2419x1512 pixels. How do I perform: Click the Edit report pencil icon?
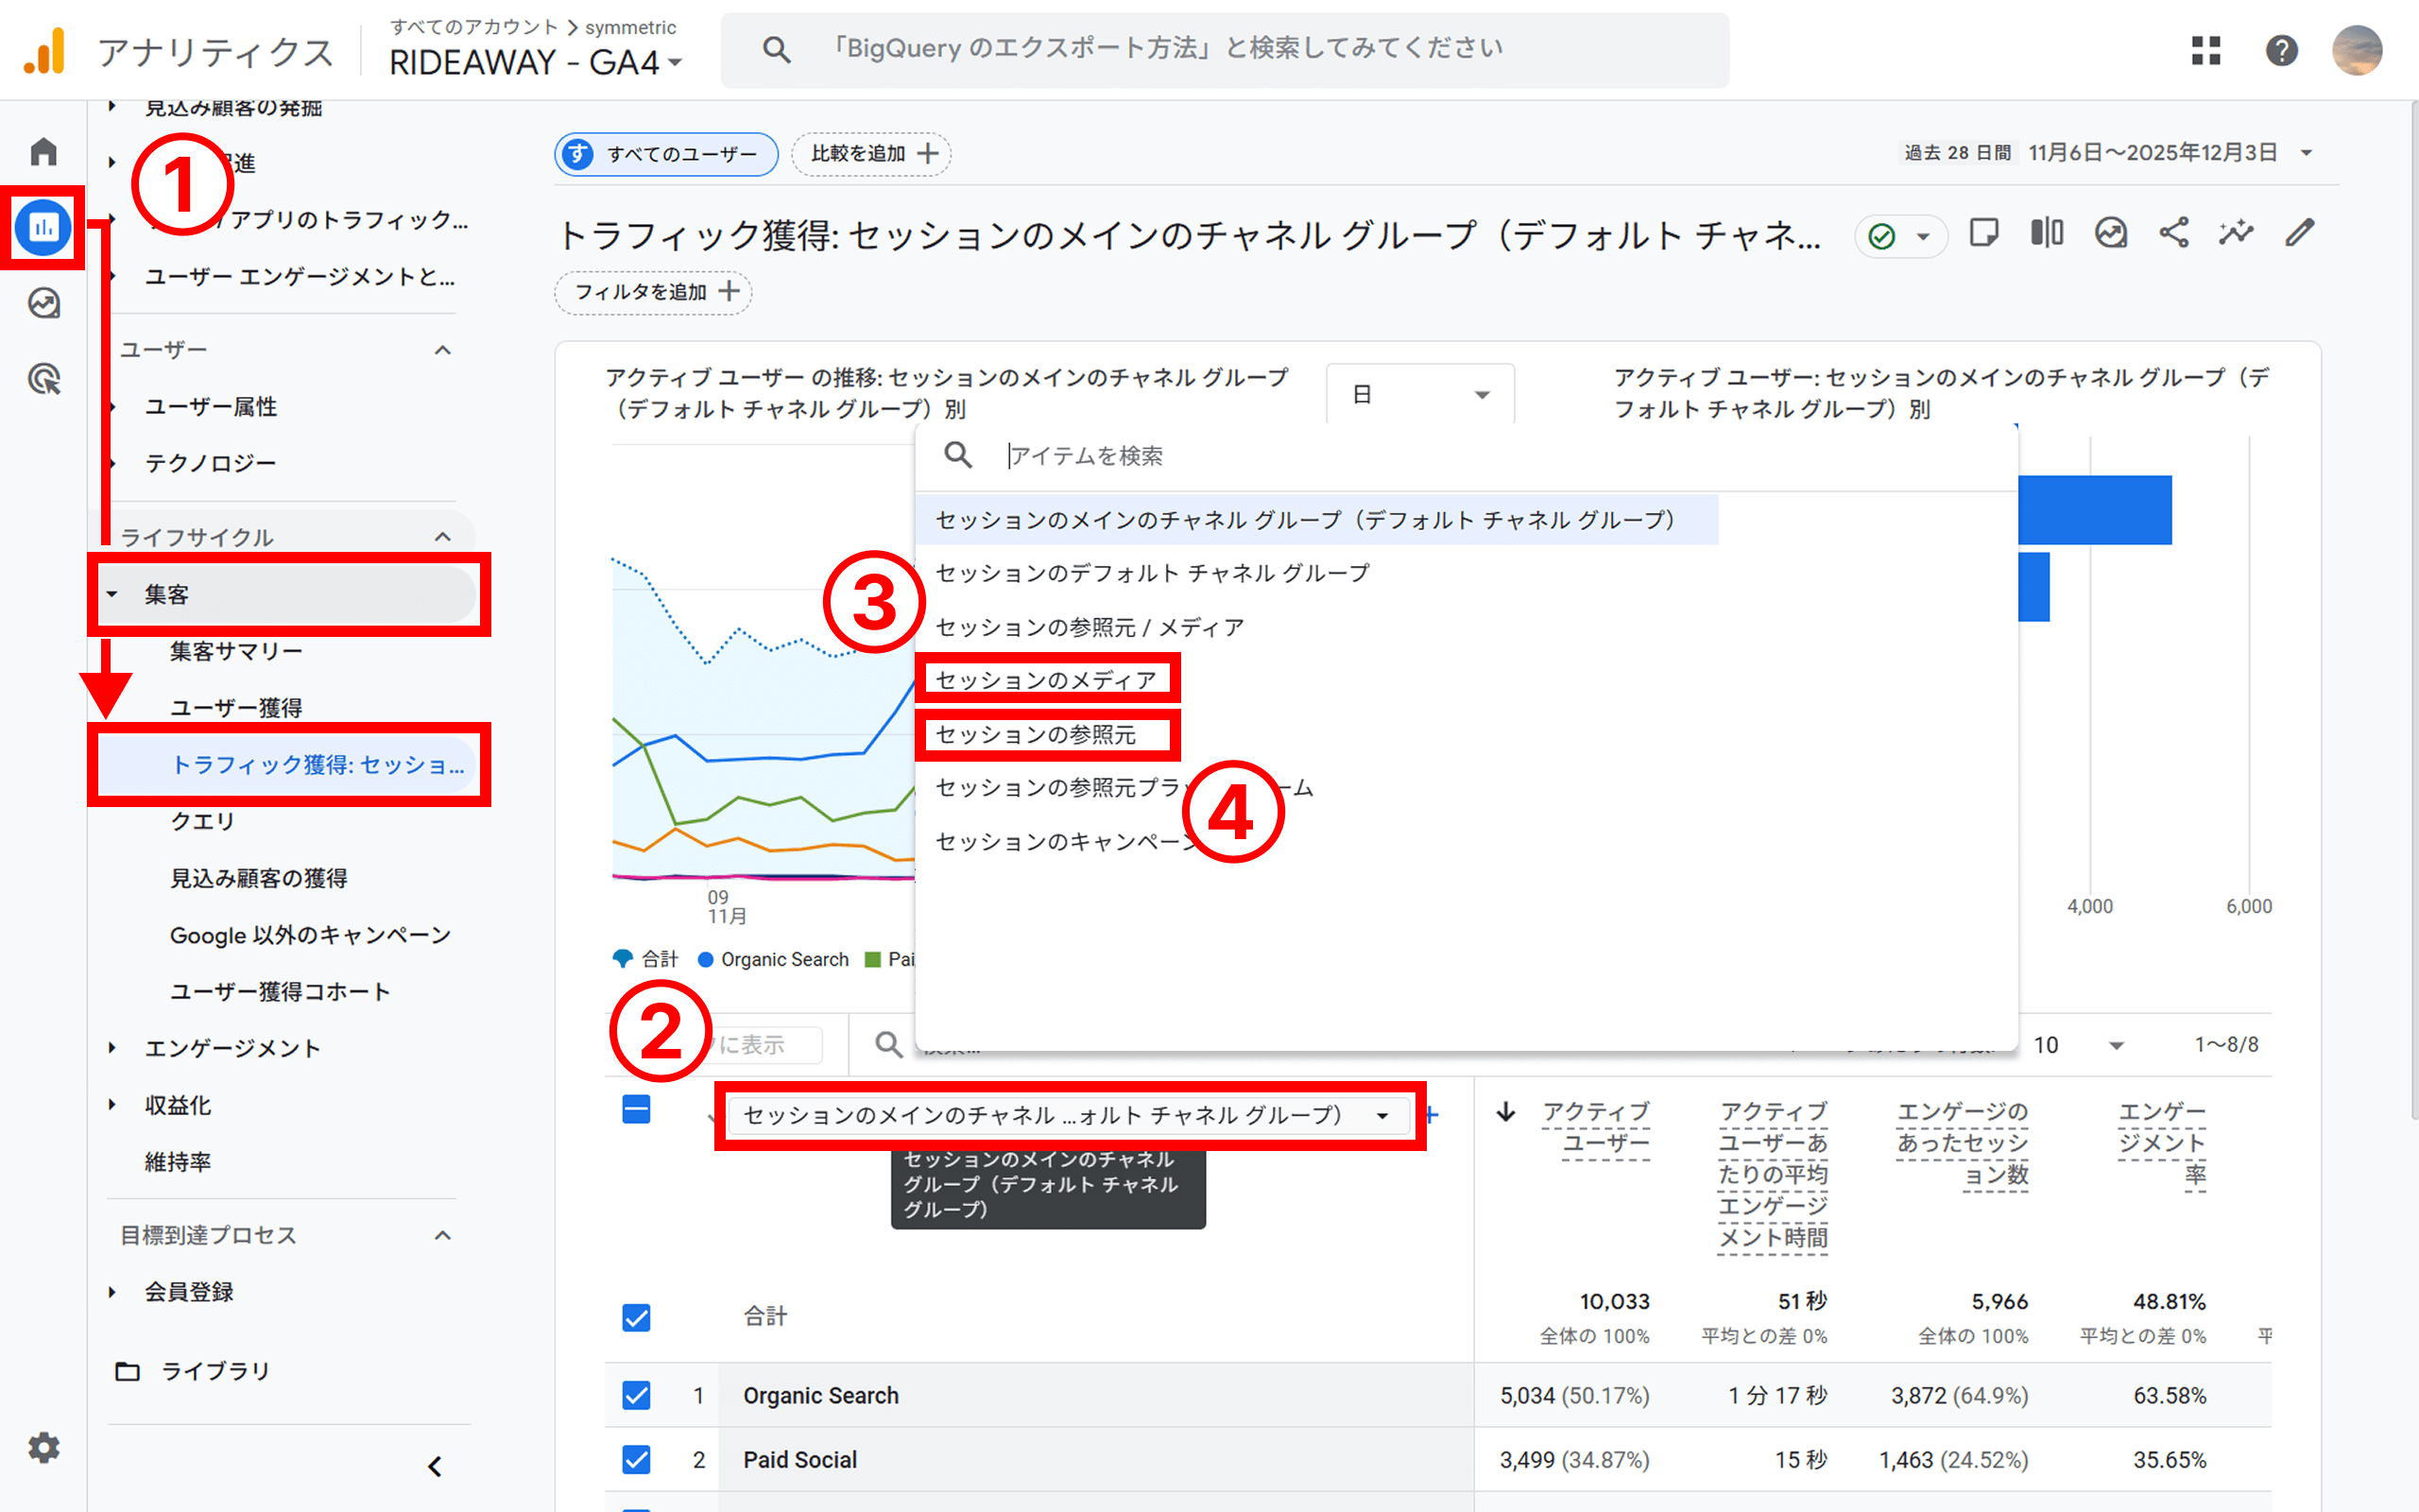2299,233
